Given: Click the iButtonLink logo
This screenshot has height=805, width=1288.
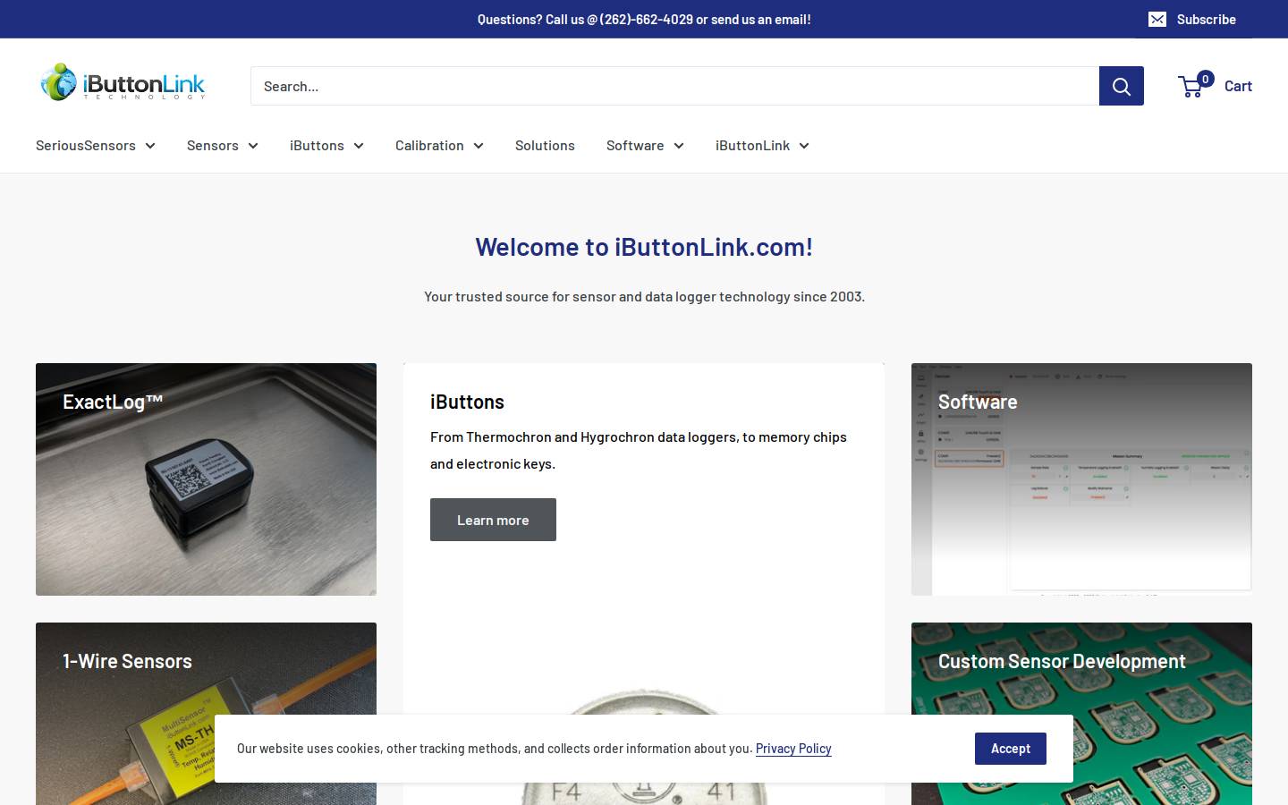Looking at the screenshot, I should click(123, 82).
